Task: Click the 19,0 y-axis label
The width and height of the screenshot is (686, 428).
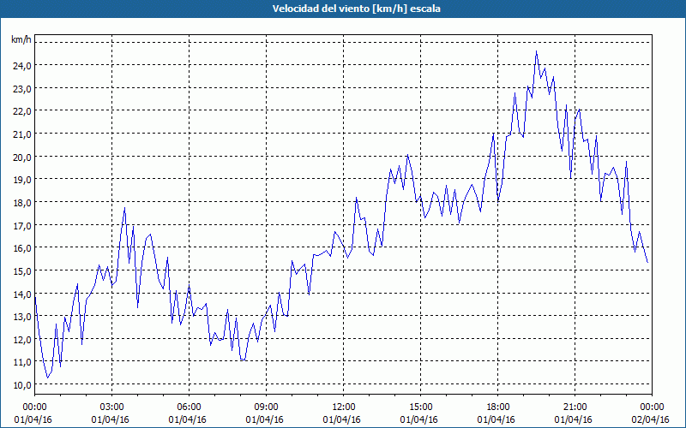Action: (22, 180)
